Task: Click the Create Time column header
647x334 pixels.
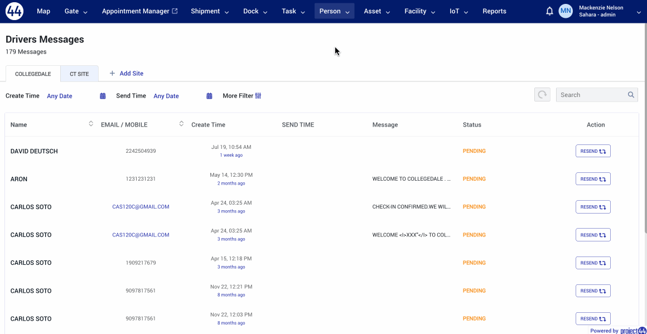Action: point(209,124)
